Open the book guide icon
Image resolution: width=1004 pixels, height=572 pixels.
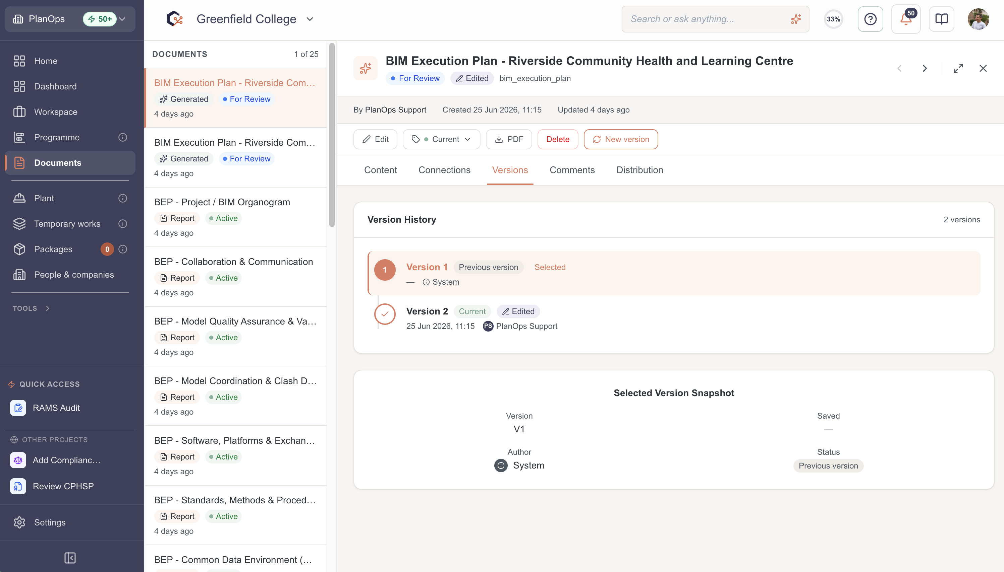coord(941,19)
